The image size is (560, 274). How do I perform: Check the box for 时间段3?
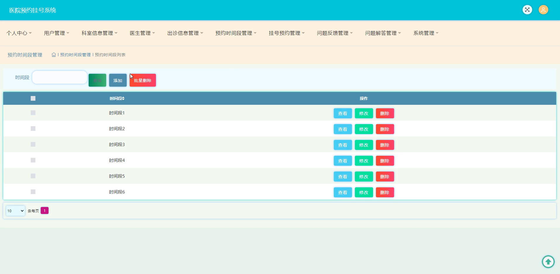(x=33, y=144)
